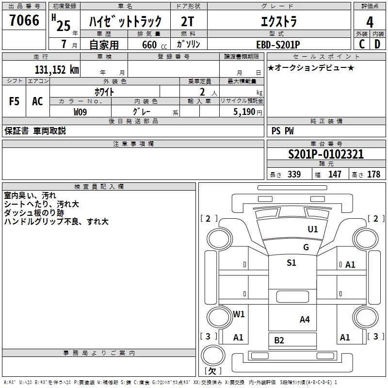Click the G windshield chip mark

coord(306,247)
